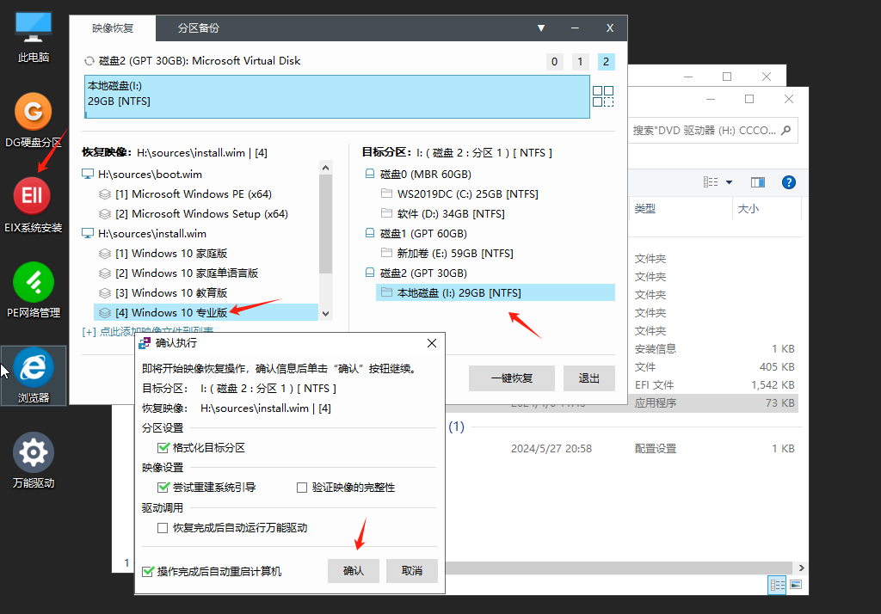This screenshot has width=881, height=614.
Task: Select the EFI 文件 1,542 KB row
Action: point(713,384)
